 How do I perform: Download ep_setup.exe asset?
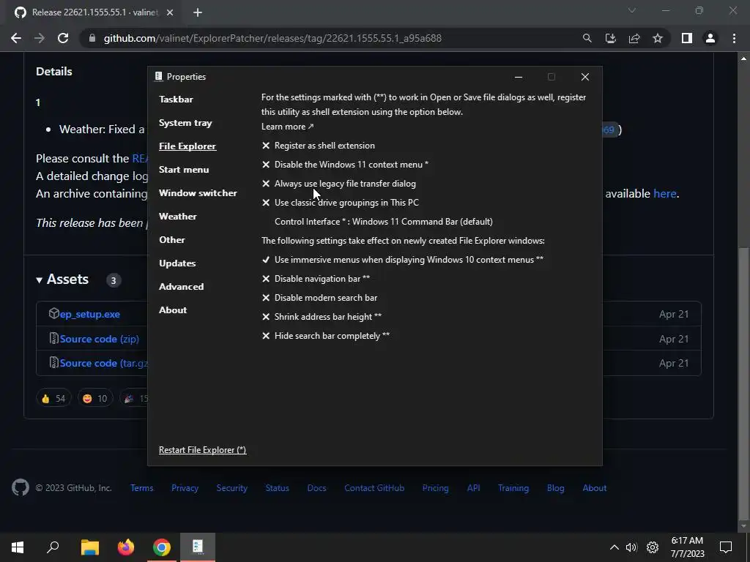(90, 315)
